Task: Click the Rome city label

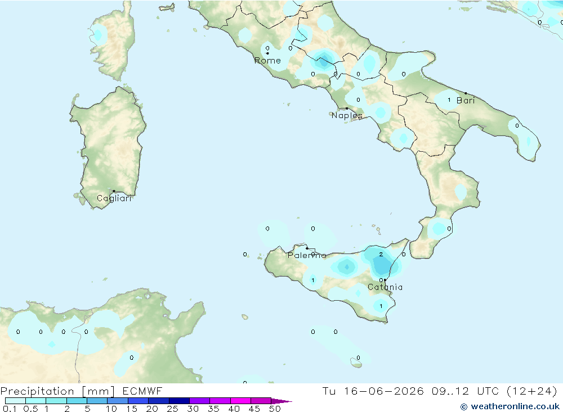Action: tap(267, 61)
